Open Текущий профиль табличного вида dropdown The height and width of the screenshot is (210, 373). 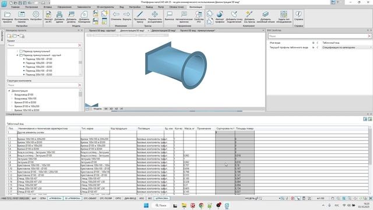point(347,48)
